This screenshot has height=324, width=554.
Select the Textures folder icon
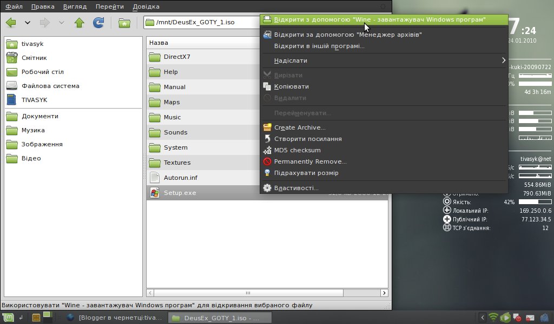[x=154, y=163]
